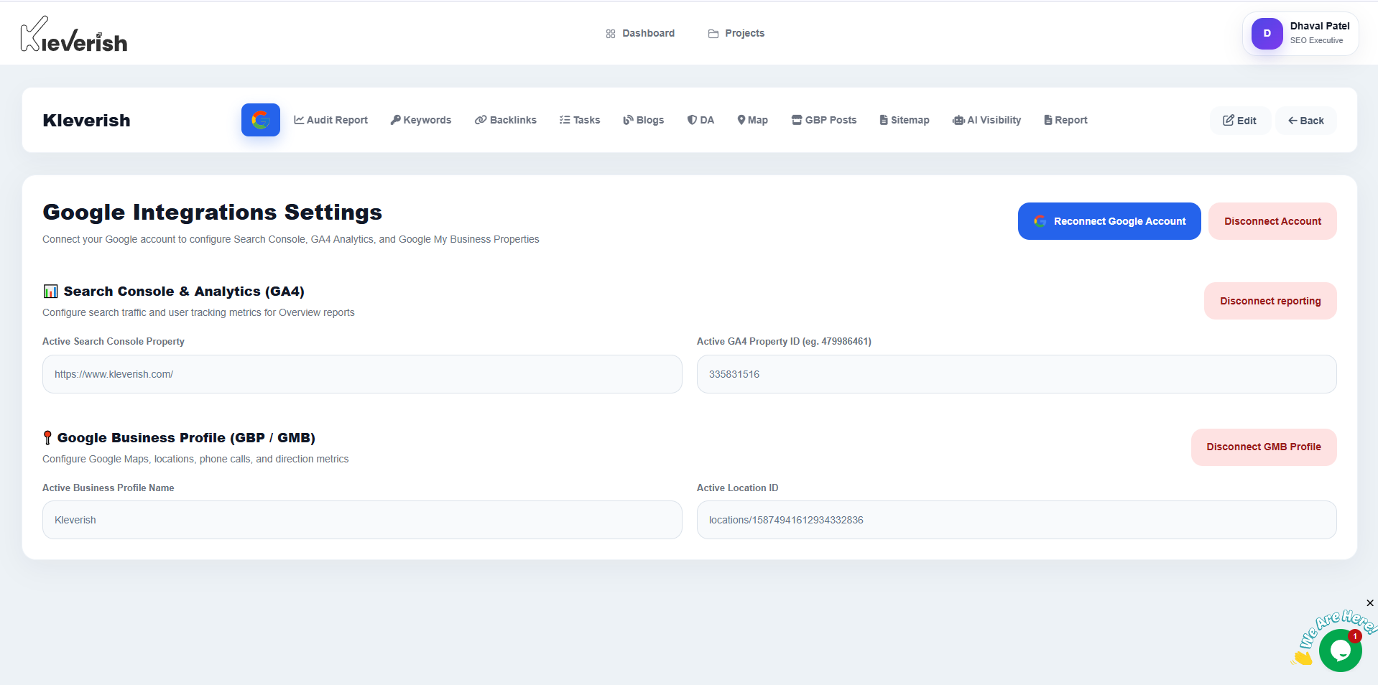Click the Kleverish logo in the header
Image resolution: width=1378 pixels, height=685 pixels.
(74, 34)
